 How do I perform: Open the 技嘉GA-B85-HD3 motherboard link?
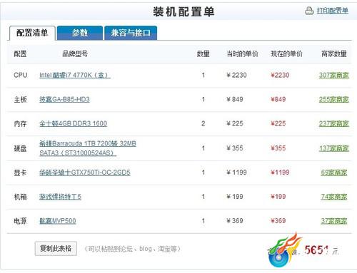64,99
